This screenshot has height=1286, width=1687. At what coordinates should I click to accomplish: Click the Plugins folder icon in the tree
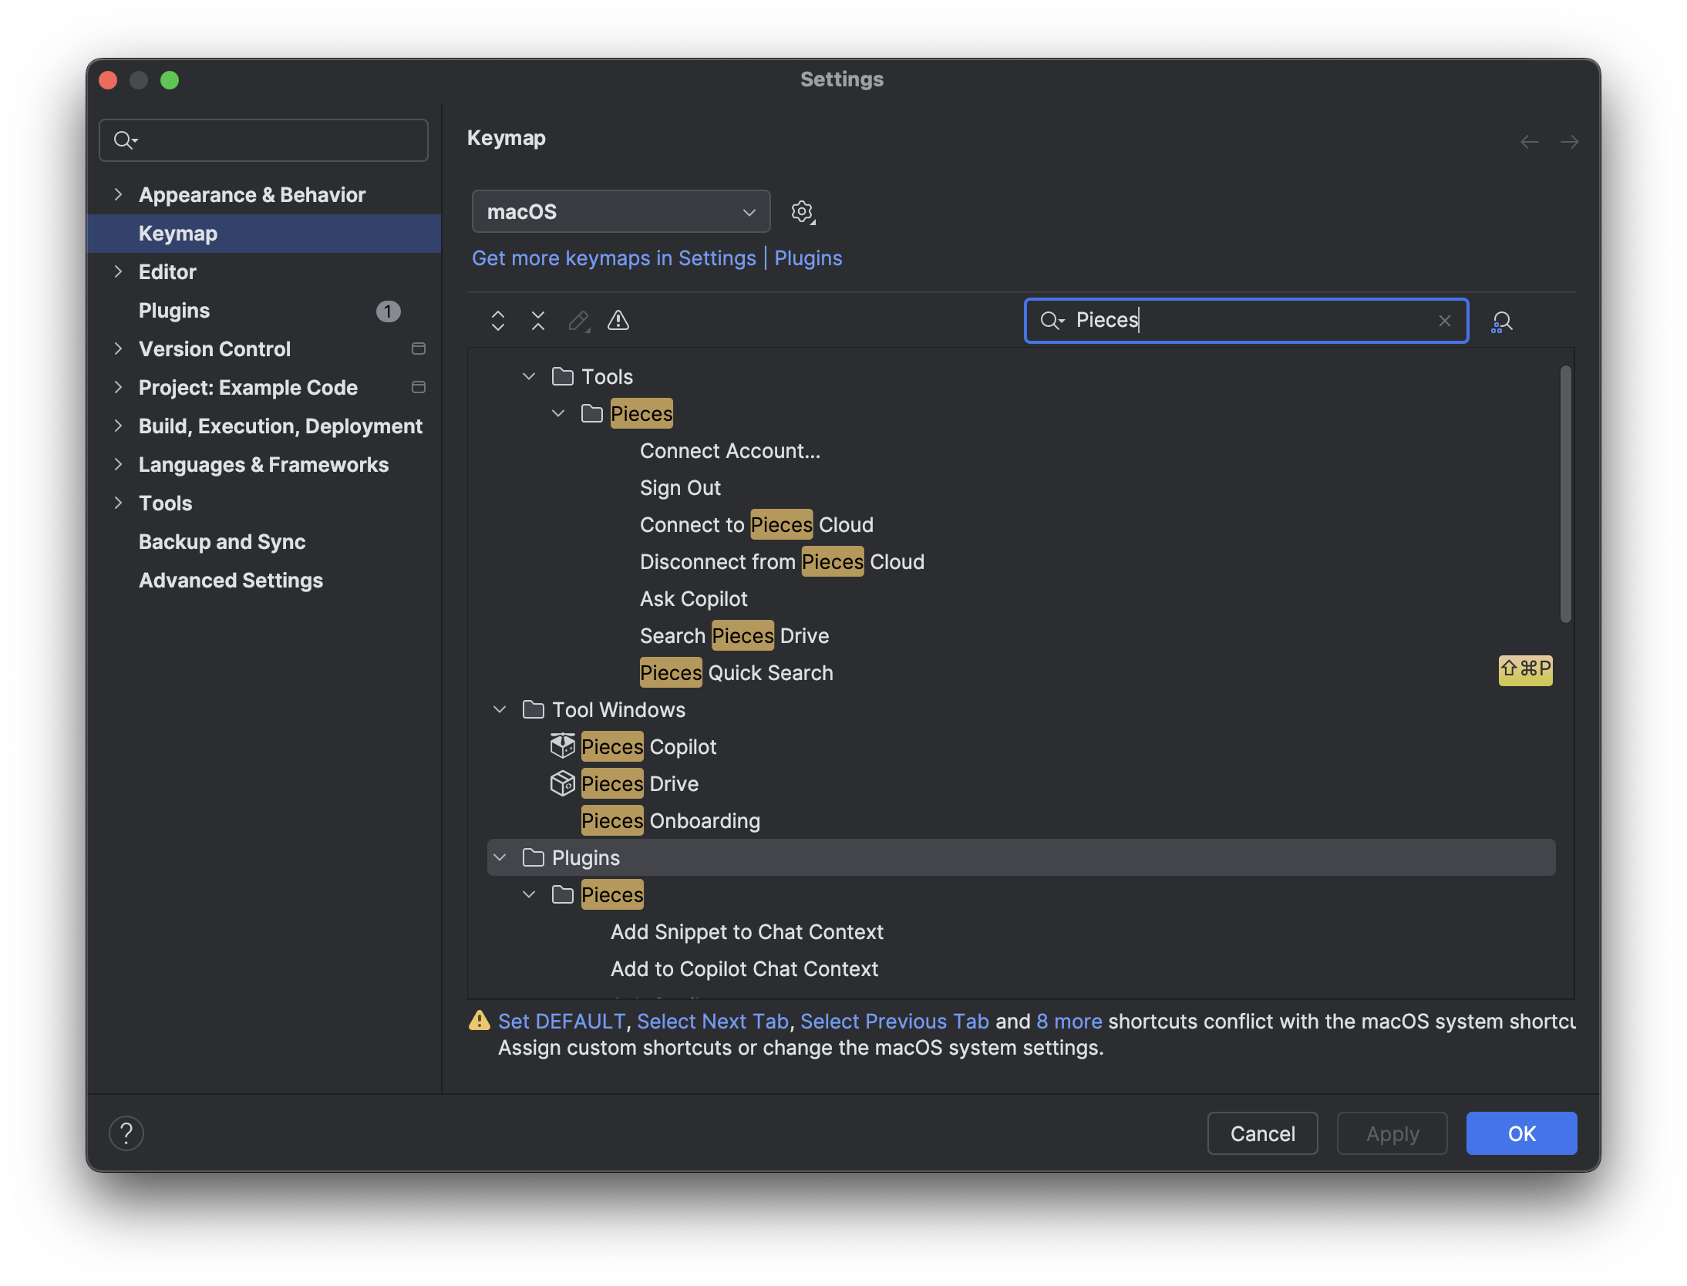coord(534,857)
